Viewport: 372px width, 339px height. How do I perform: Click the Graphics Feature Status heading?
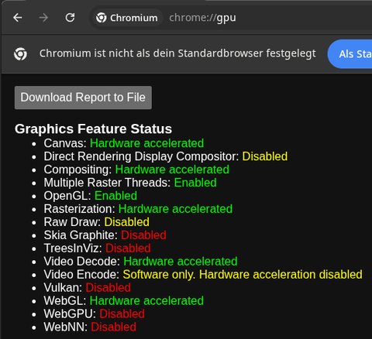pyautogui.click(x=93, y=128)
